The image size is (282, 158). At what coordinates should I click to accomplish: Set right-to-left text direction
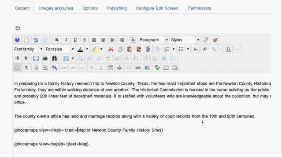pyautogui.click(x=26, y=58)
